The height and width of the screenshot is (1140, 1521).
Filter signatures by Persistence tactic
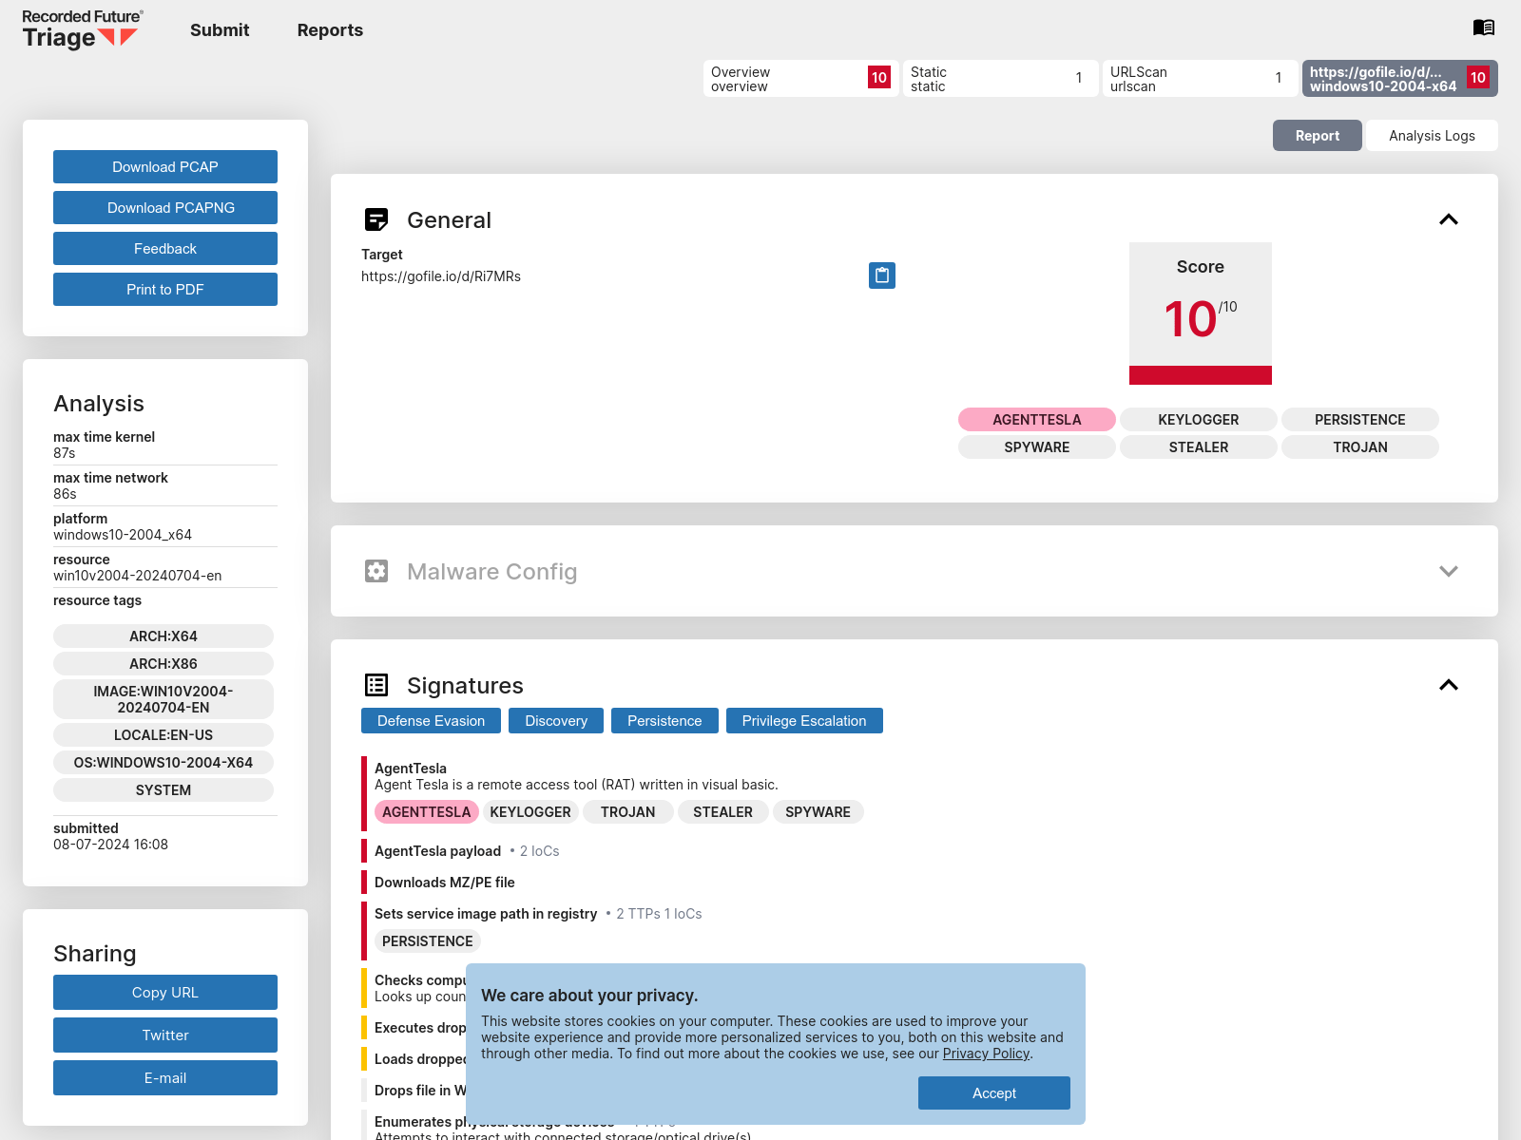coord(664,721)
